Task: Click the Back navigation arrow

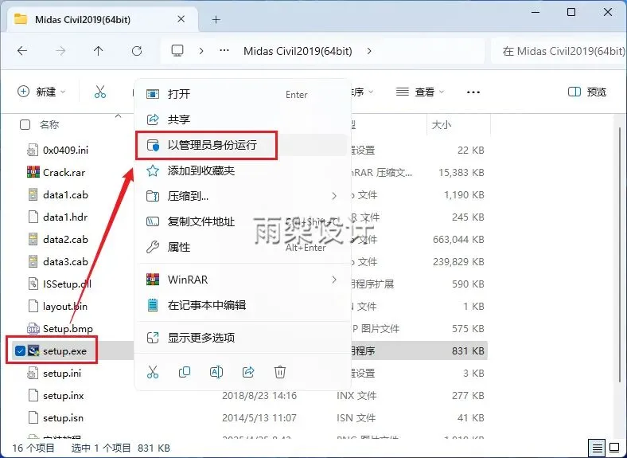Action: [22, 51]
